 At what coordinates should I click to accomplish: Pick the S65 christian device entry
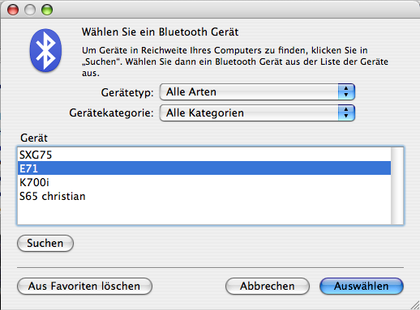204,196
